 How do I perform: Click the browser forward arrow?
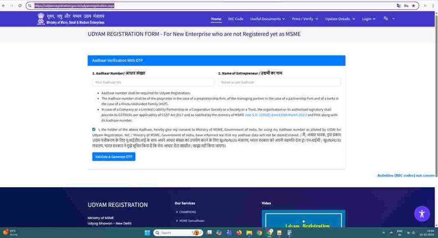(12, 6)
